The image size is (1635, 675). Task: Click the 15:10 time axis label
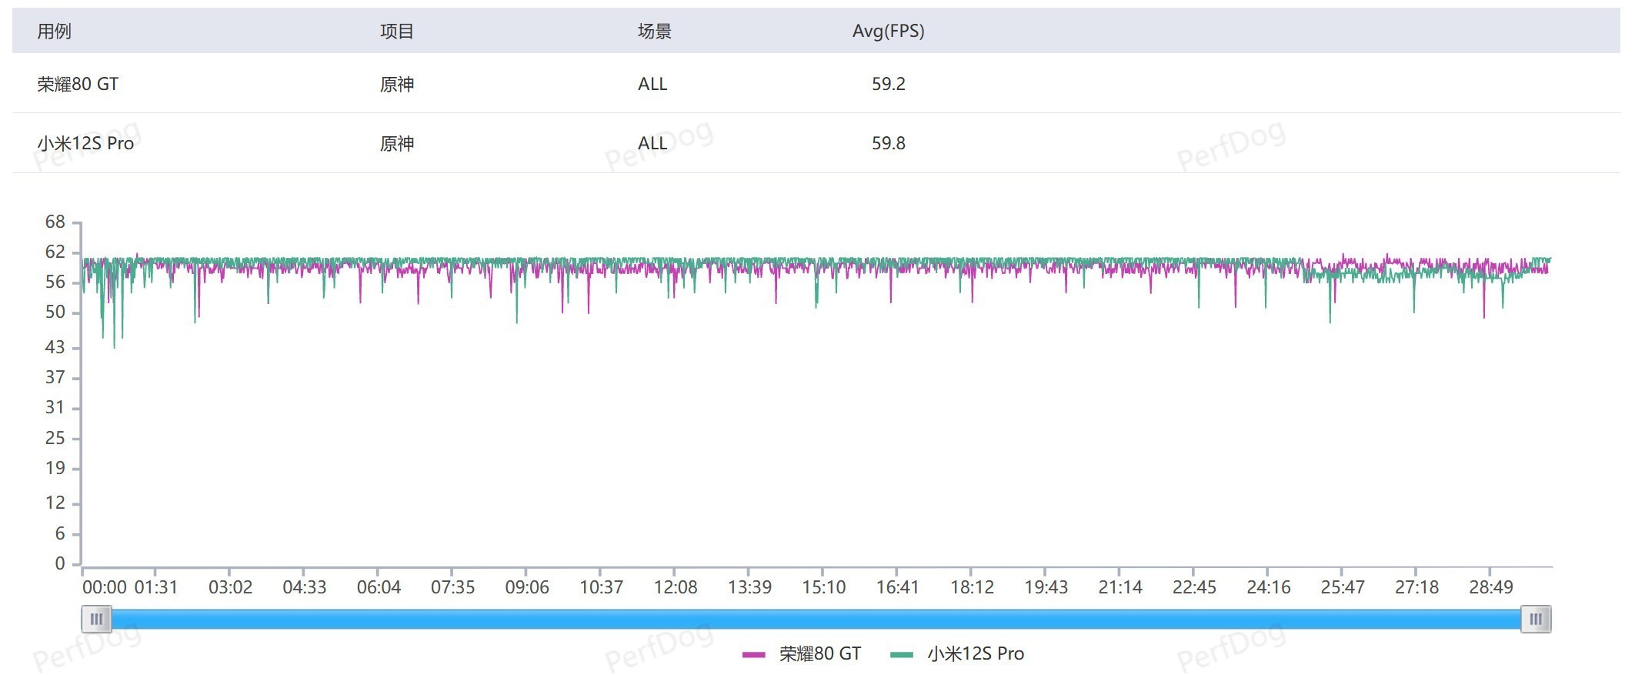click(x=824, y=588)
